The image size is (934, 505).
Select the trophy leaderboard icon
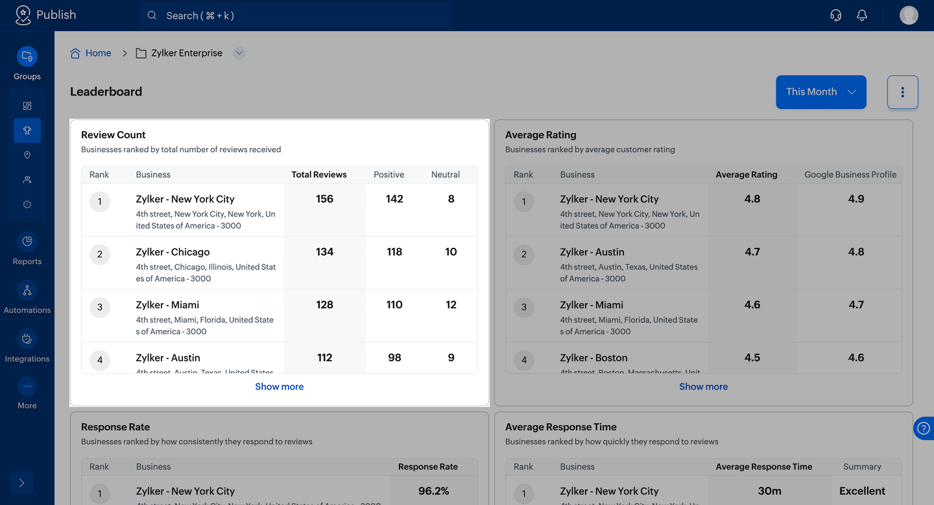27,130
